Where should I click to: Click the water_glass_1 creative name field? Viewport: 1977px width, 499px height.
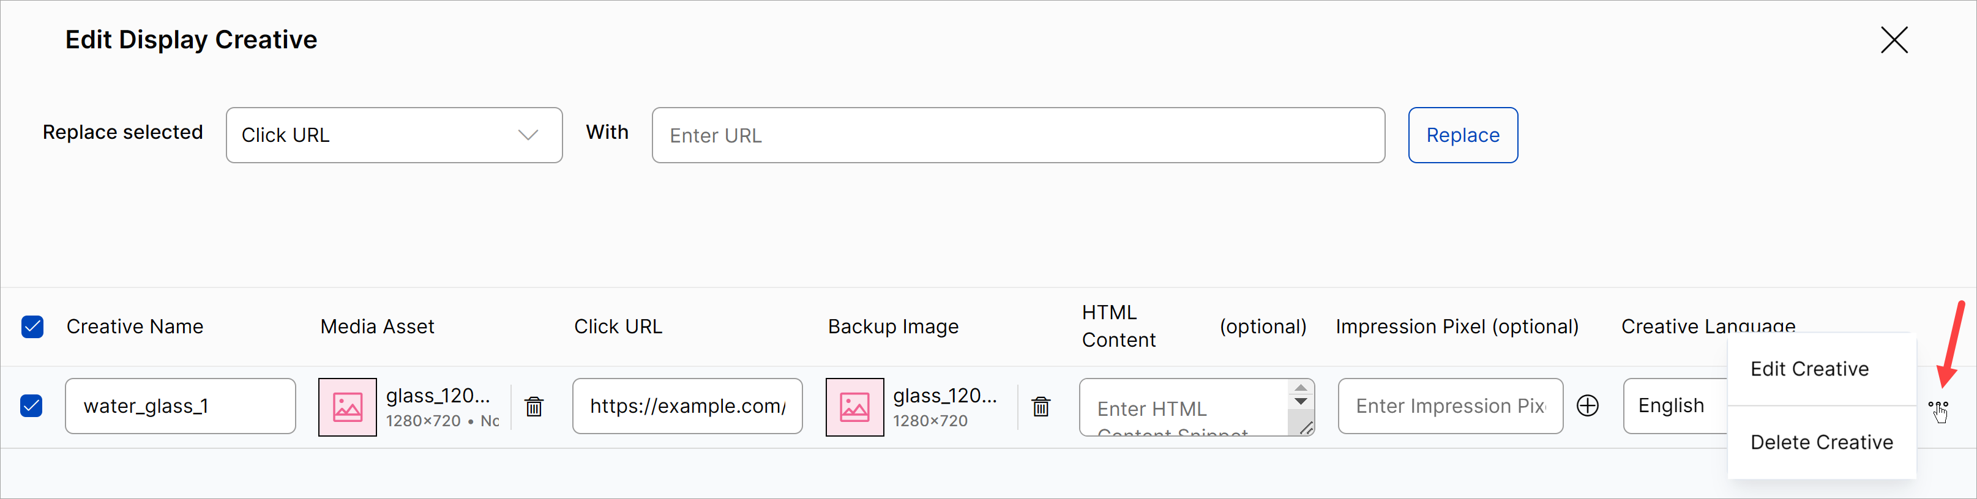[x=181, y=405]
